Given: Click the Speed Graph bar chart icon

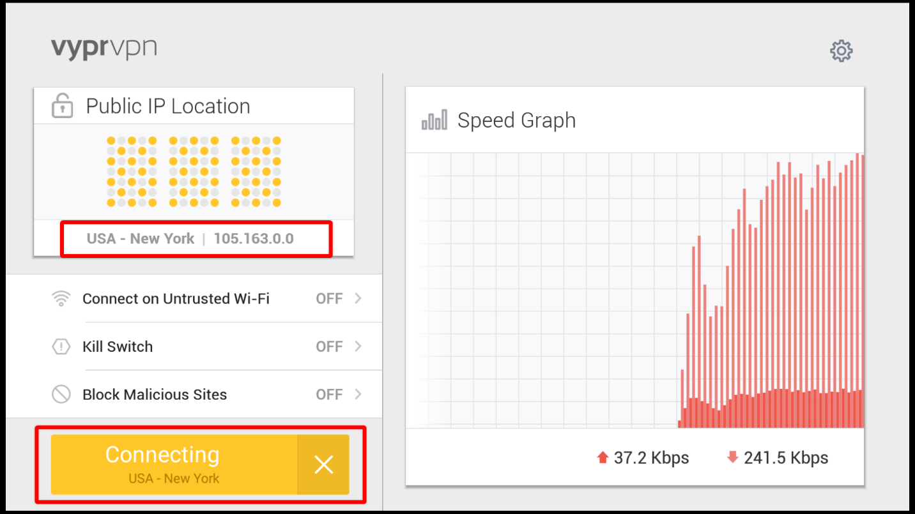Looking at the screenshot, I should point(434,120).
